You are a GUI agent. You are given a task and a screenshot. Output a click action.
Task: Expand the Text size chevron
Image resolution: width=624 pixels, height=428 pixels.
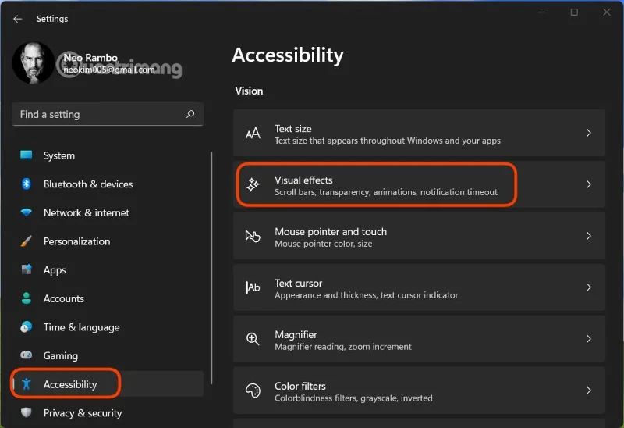588,133
